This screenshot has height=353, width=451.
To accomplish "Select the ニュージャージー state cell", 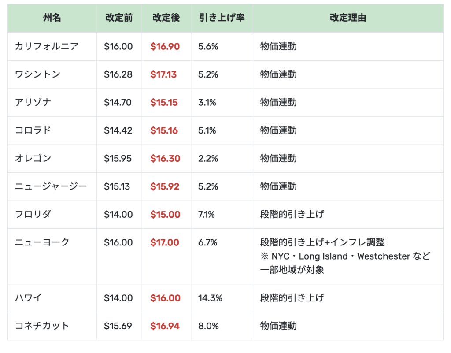I will pyautogui.click(x=51, y=186).
